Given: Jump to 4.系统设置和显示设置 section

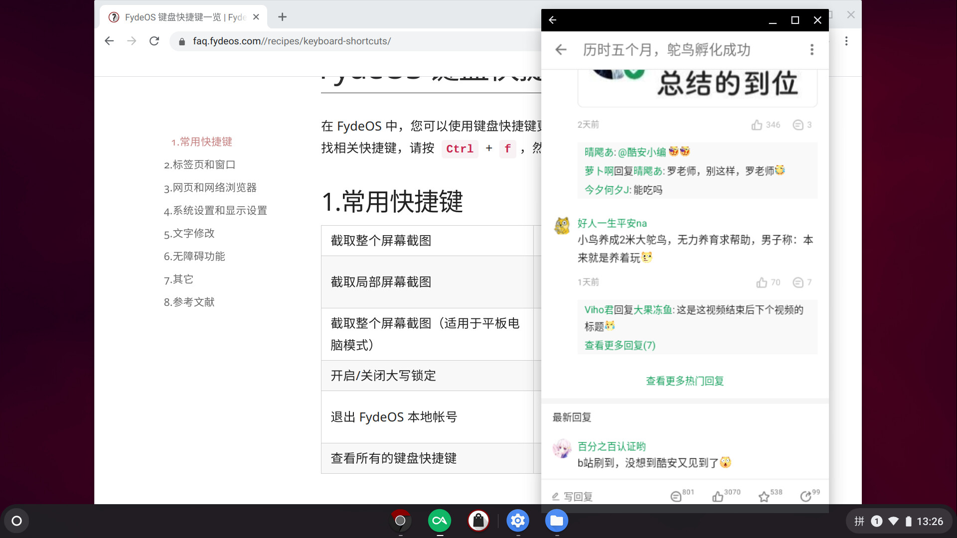Looking at the screenshot, I should click(215, 211).
